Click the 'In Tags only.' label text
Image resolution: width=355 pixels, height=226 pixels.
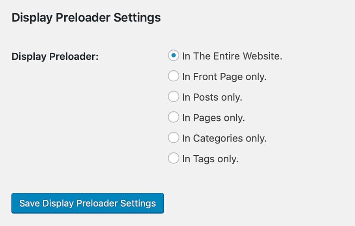click(x=210, y=159)
